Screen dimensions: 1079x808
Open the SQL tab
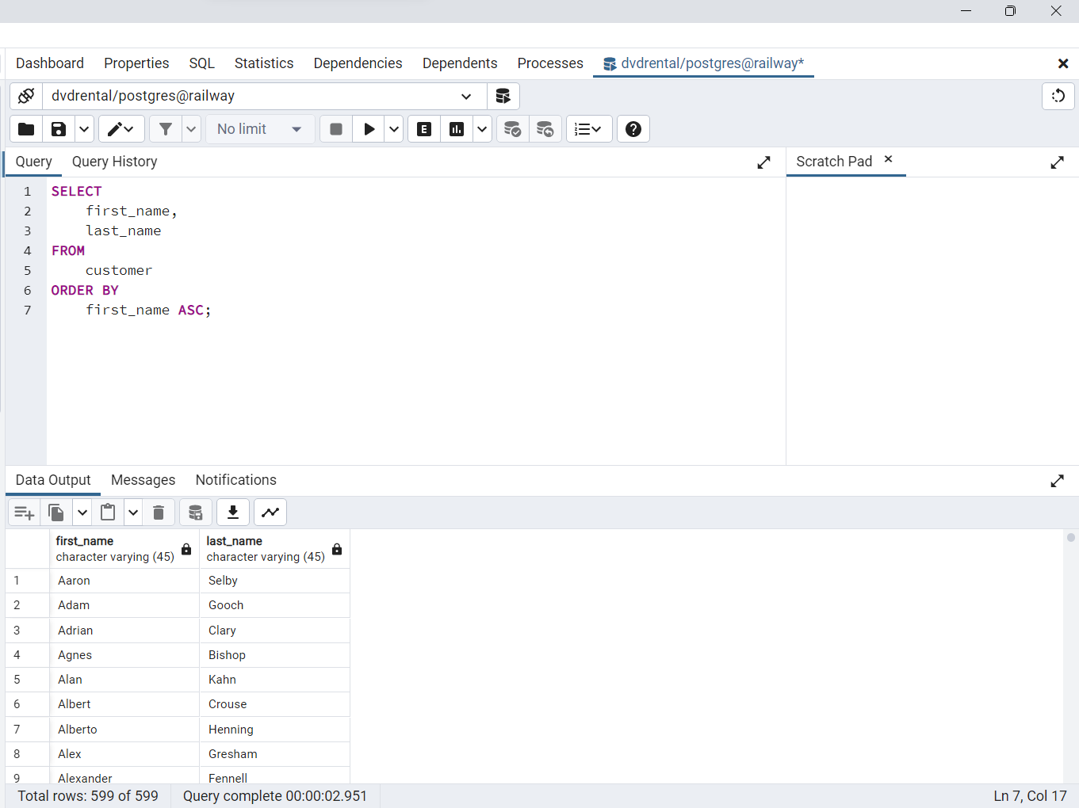(x=202, y=63)
